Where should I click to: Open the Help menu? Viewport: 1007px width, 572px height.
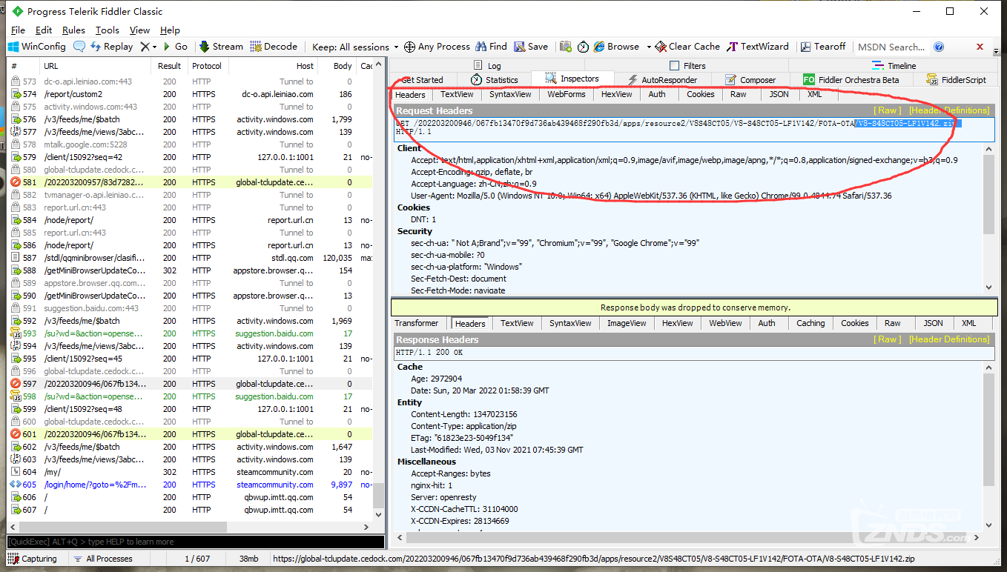tap(170, 30)
